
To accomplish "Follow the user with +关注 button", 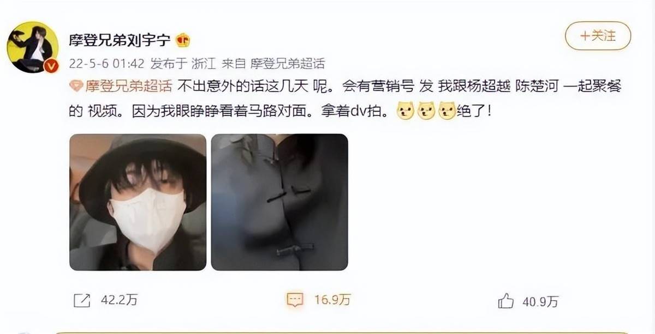I will [598, 37].
